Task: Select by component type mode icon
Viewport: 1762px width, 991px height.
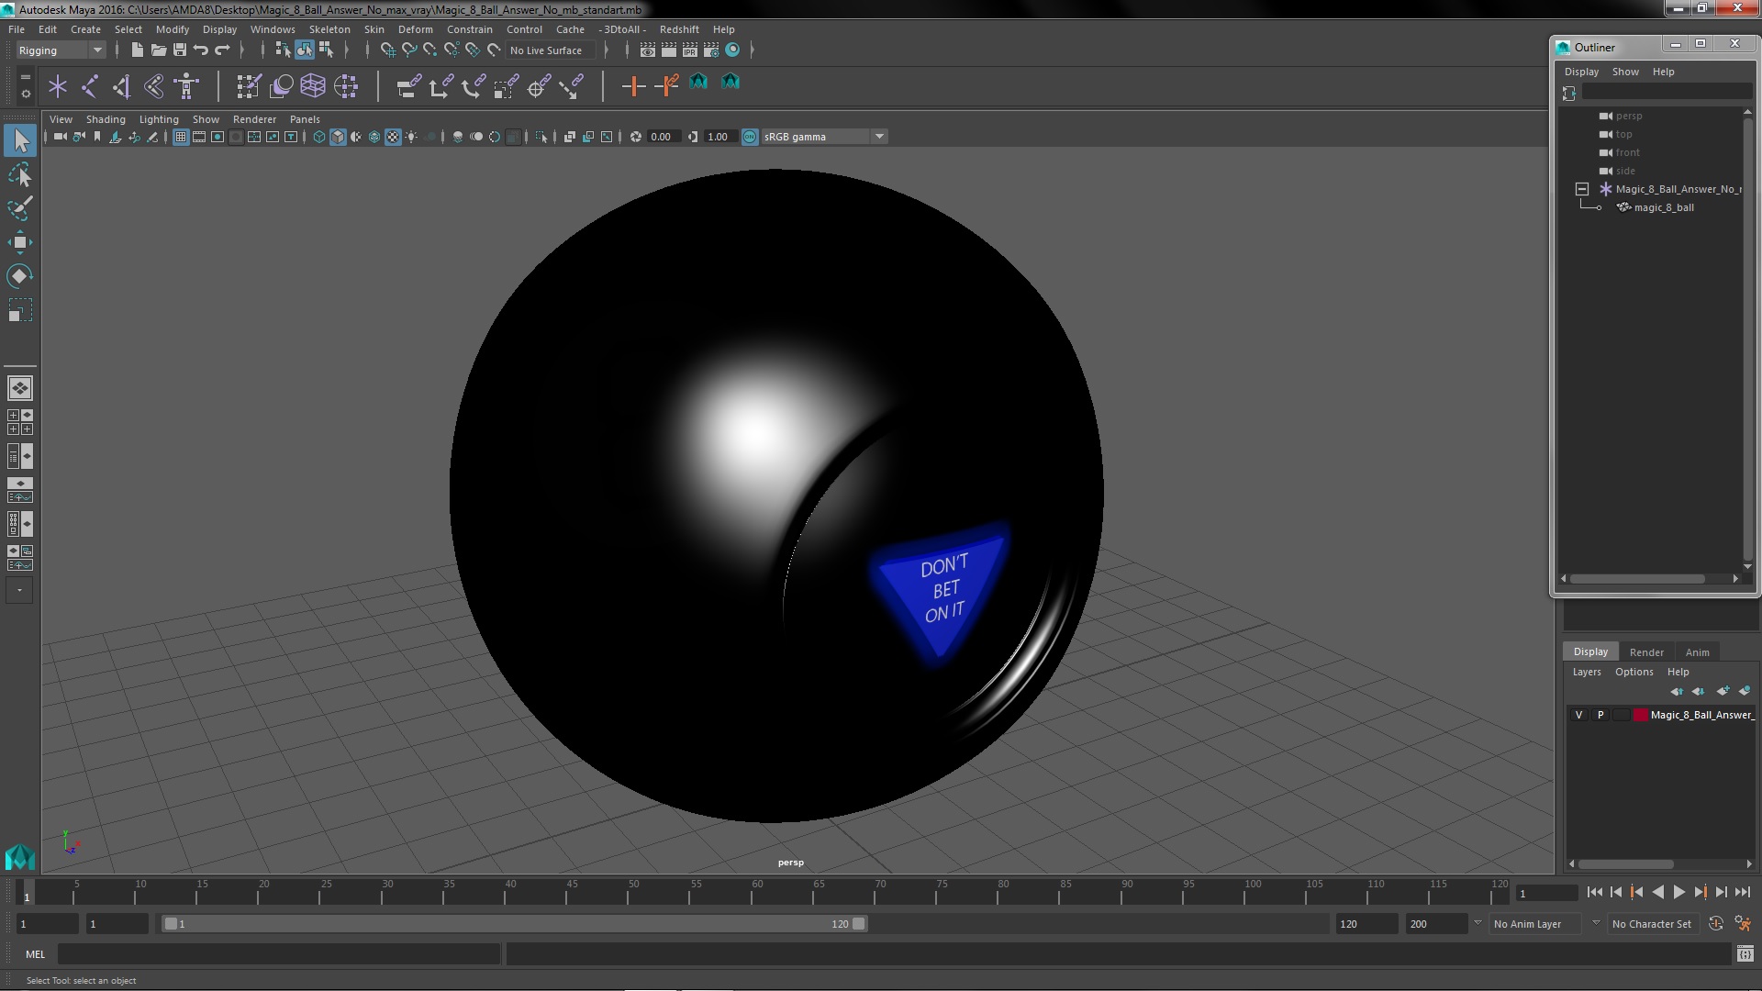Action: (x=326, y=50)
